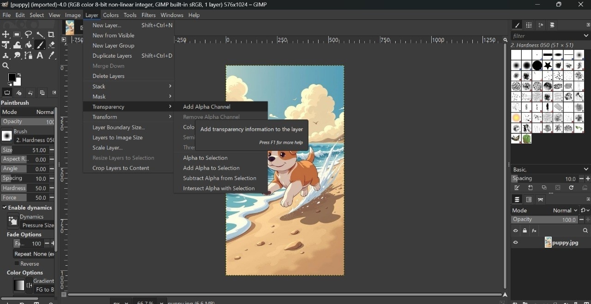The width and height of the screenshot is (591, 304).
Task: Refresh the brushes list
Action: (x=571, y=188)
